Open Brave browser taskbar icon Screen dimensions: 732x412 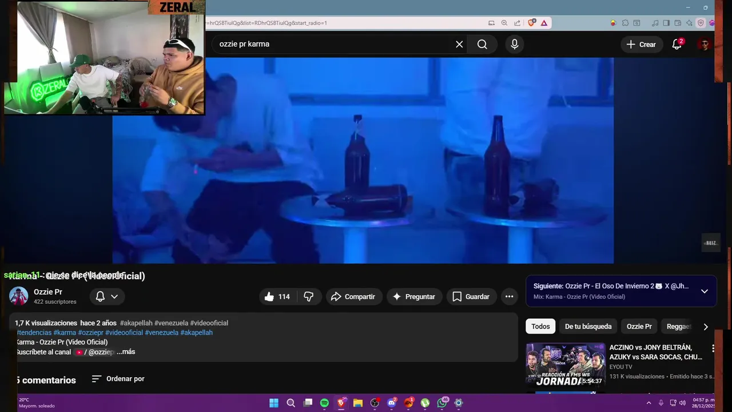(341, 403)
